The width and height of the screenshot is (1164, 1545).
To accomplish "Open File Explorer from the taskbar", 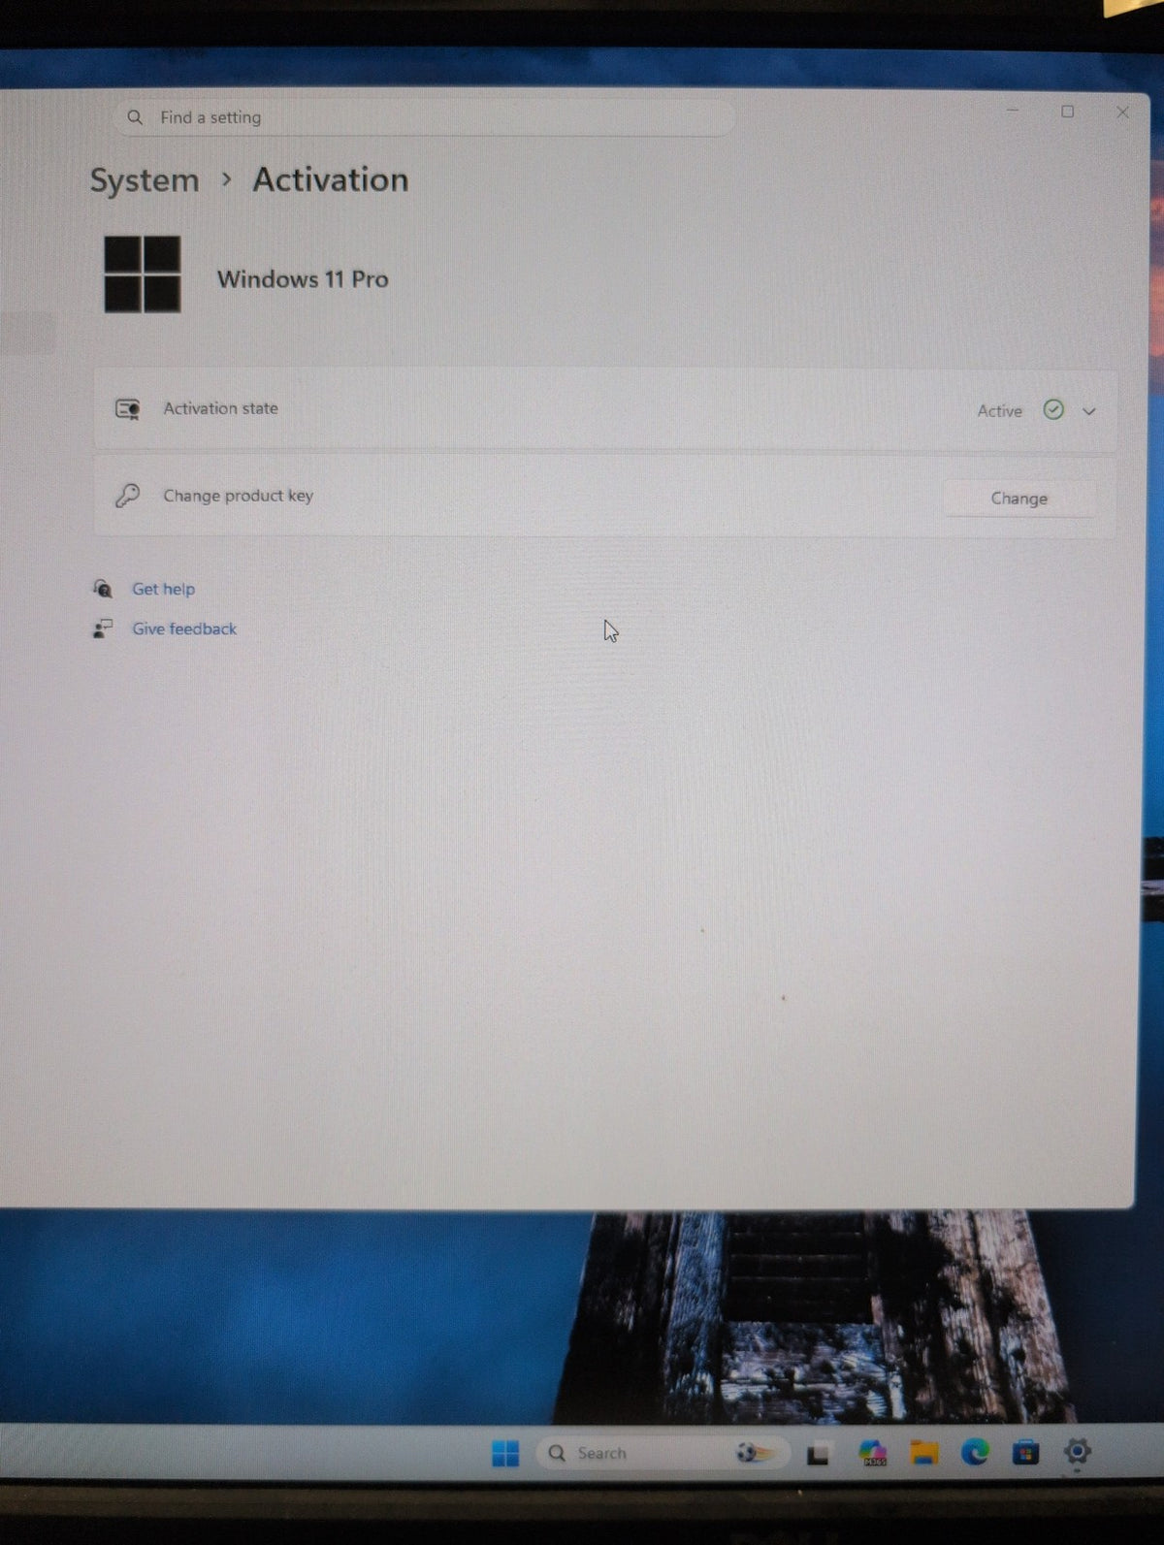I will pos(923,1453).
